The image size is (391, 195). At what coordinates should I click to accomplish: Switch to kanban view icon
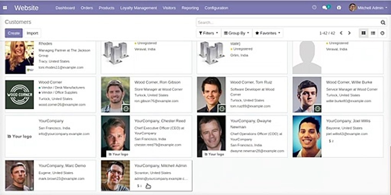pos(363,33)
